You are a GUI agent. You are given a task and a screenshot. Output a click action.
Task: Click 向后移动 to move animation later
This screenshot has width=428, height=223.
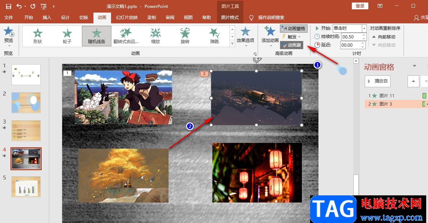384,45
